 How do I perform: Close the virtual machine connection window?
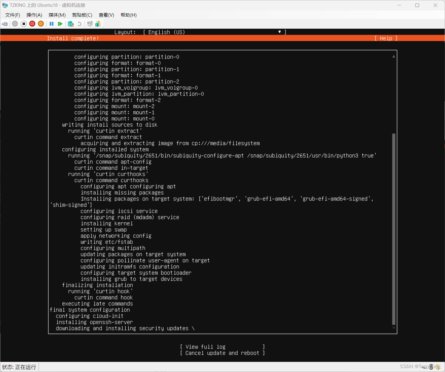[435, 5]
